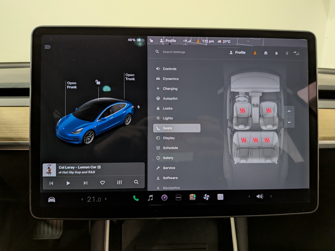Toggle rear center seat heater
Screen dimensions: 335x251
click(x=256, y=140)
